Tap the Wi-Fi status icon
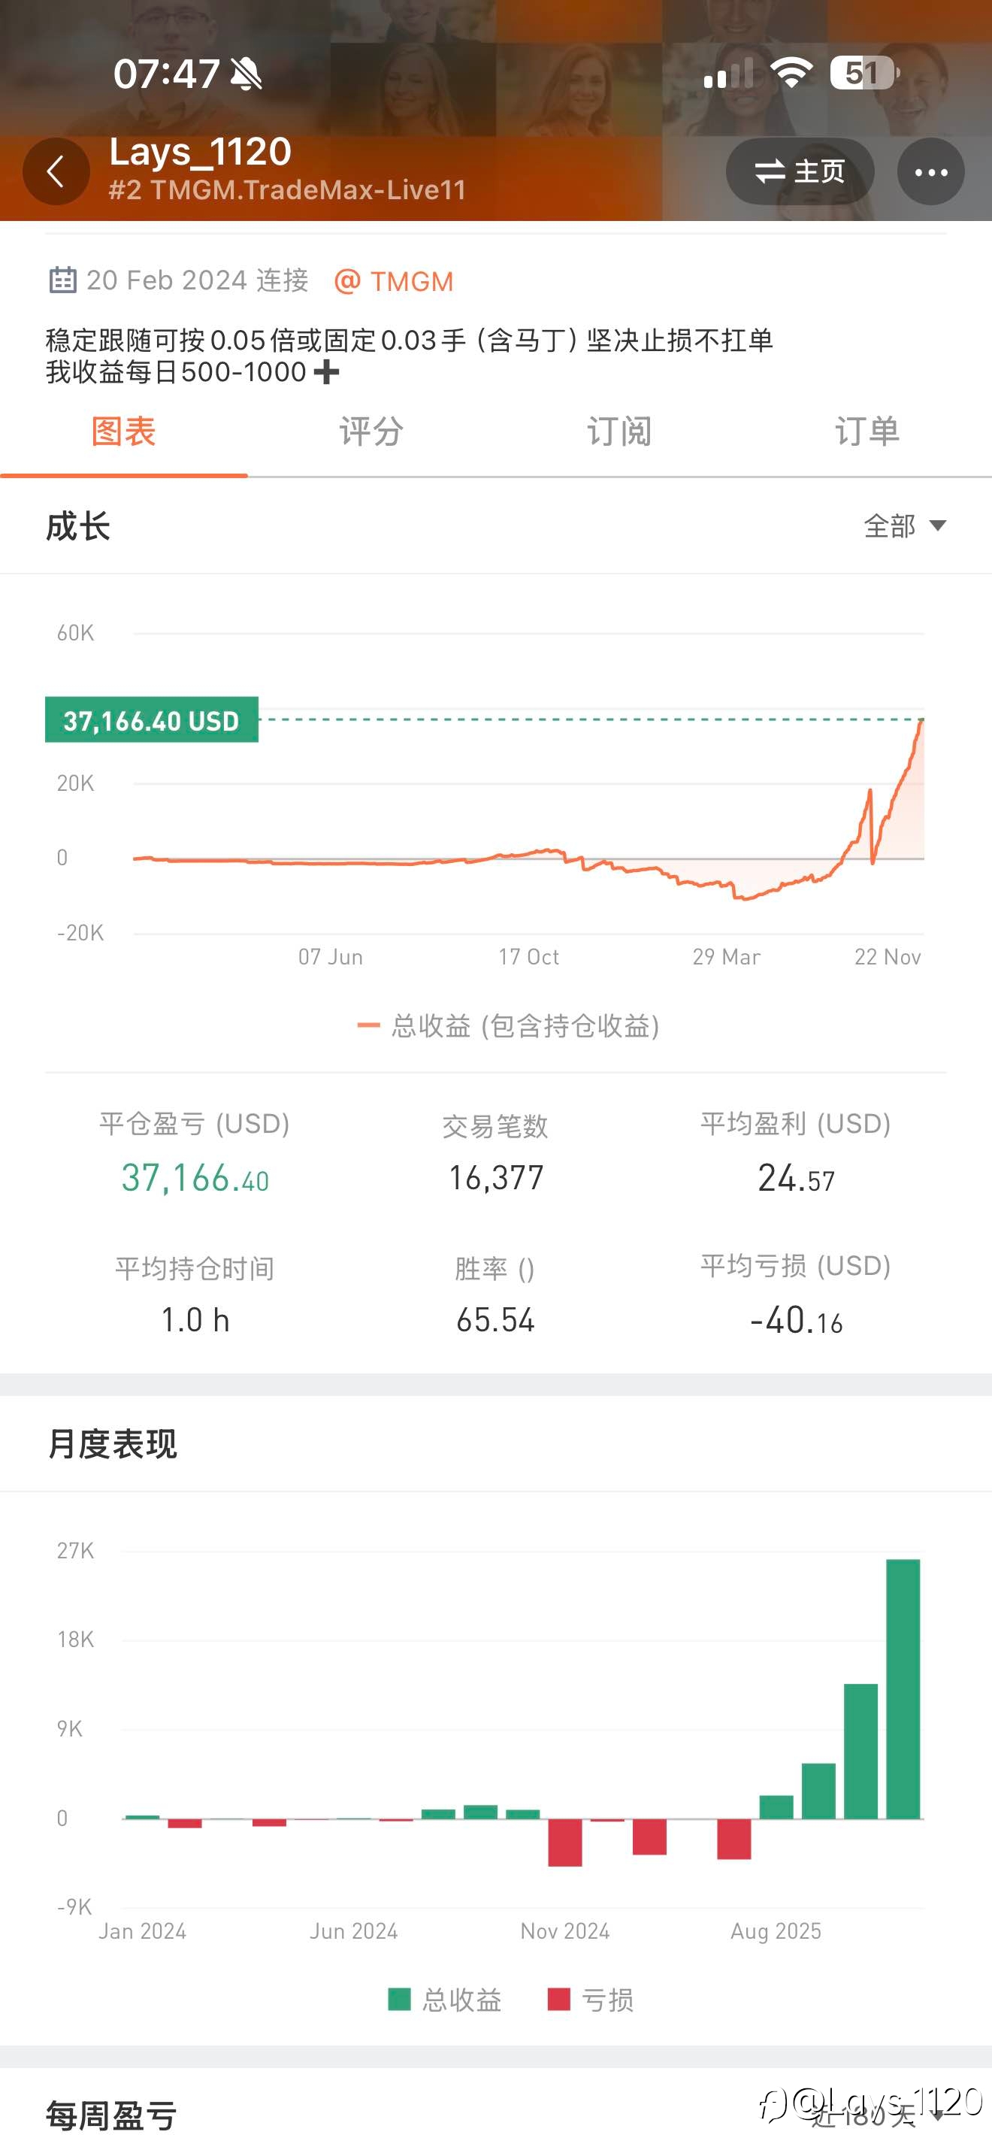Screen dimensions: 992x2156 [791, 73]
